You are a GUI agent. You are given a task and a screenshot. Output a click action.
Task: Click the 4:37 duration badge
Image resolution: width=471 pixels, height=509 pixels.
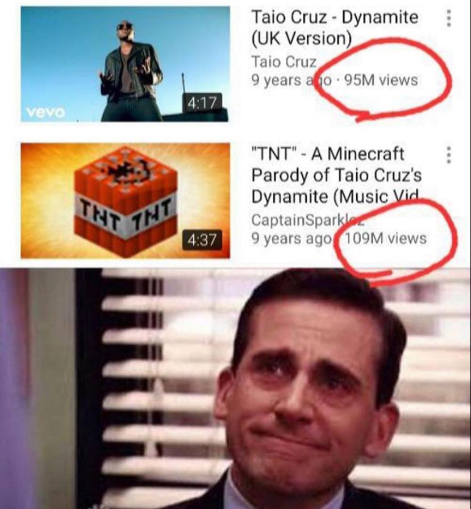click(x=202, y=240)
